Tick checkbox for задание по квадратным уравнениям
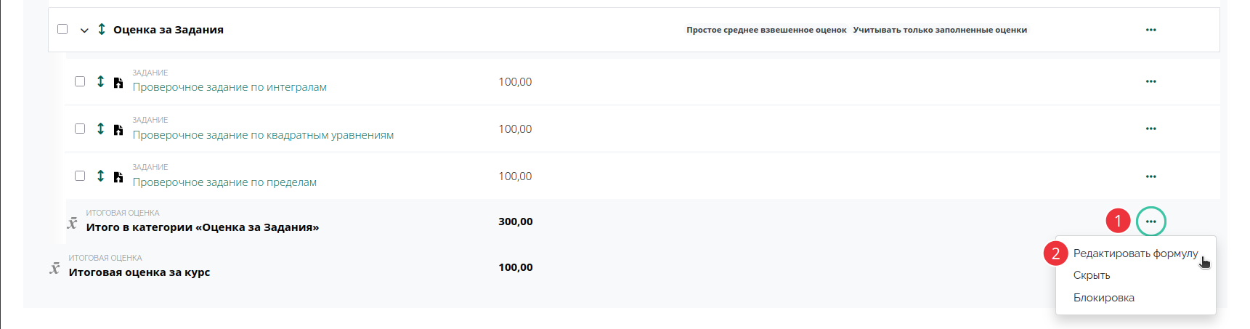Viewport: 1250px width, 329px height. 80,129
